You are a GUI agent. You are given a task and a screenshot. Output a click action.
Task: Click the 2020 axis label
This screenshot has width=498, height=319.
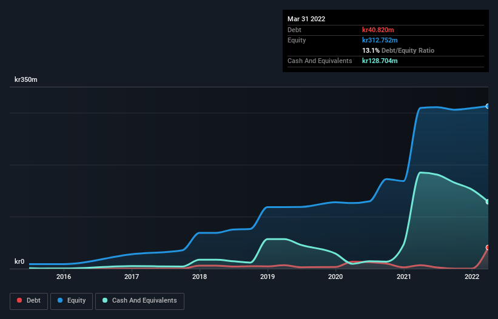[x=335, y=277]
